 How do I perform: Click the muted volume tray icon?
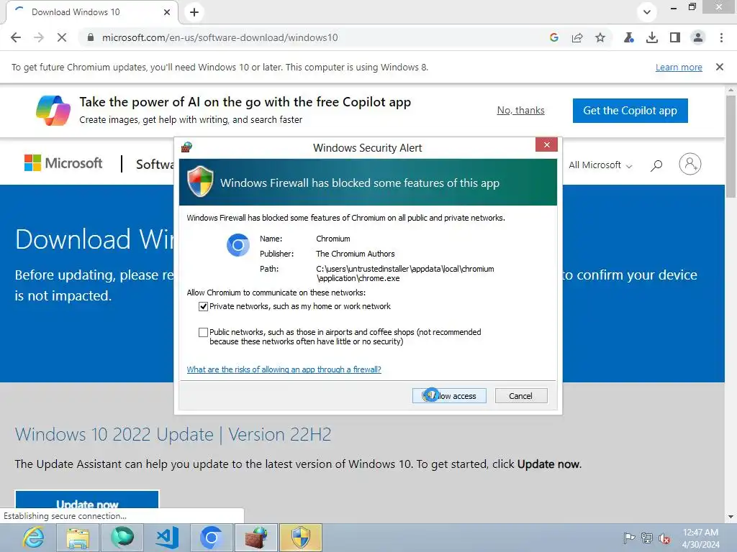coord(664,538)
